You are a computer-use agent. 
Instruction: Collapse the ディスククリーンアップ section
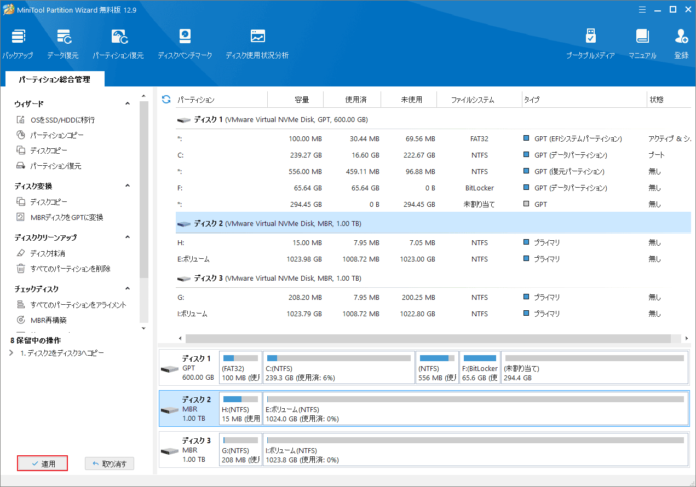[128, 237]
